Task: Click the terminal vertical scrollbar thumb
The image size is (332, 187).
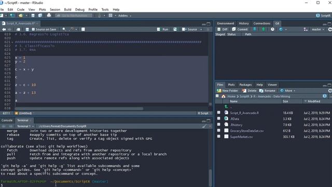Action: click(210, 178)
